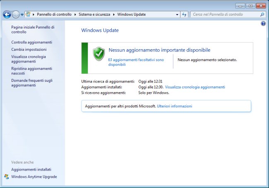Expand the chevron before Sistema e sicurezza
The height and width of the screenshot is (188, 269).
[75, 14]
